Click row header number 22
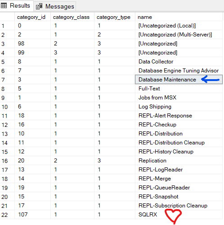The height and width of the screenshot is (225, 224). point(7,215)
